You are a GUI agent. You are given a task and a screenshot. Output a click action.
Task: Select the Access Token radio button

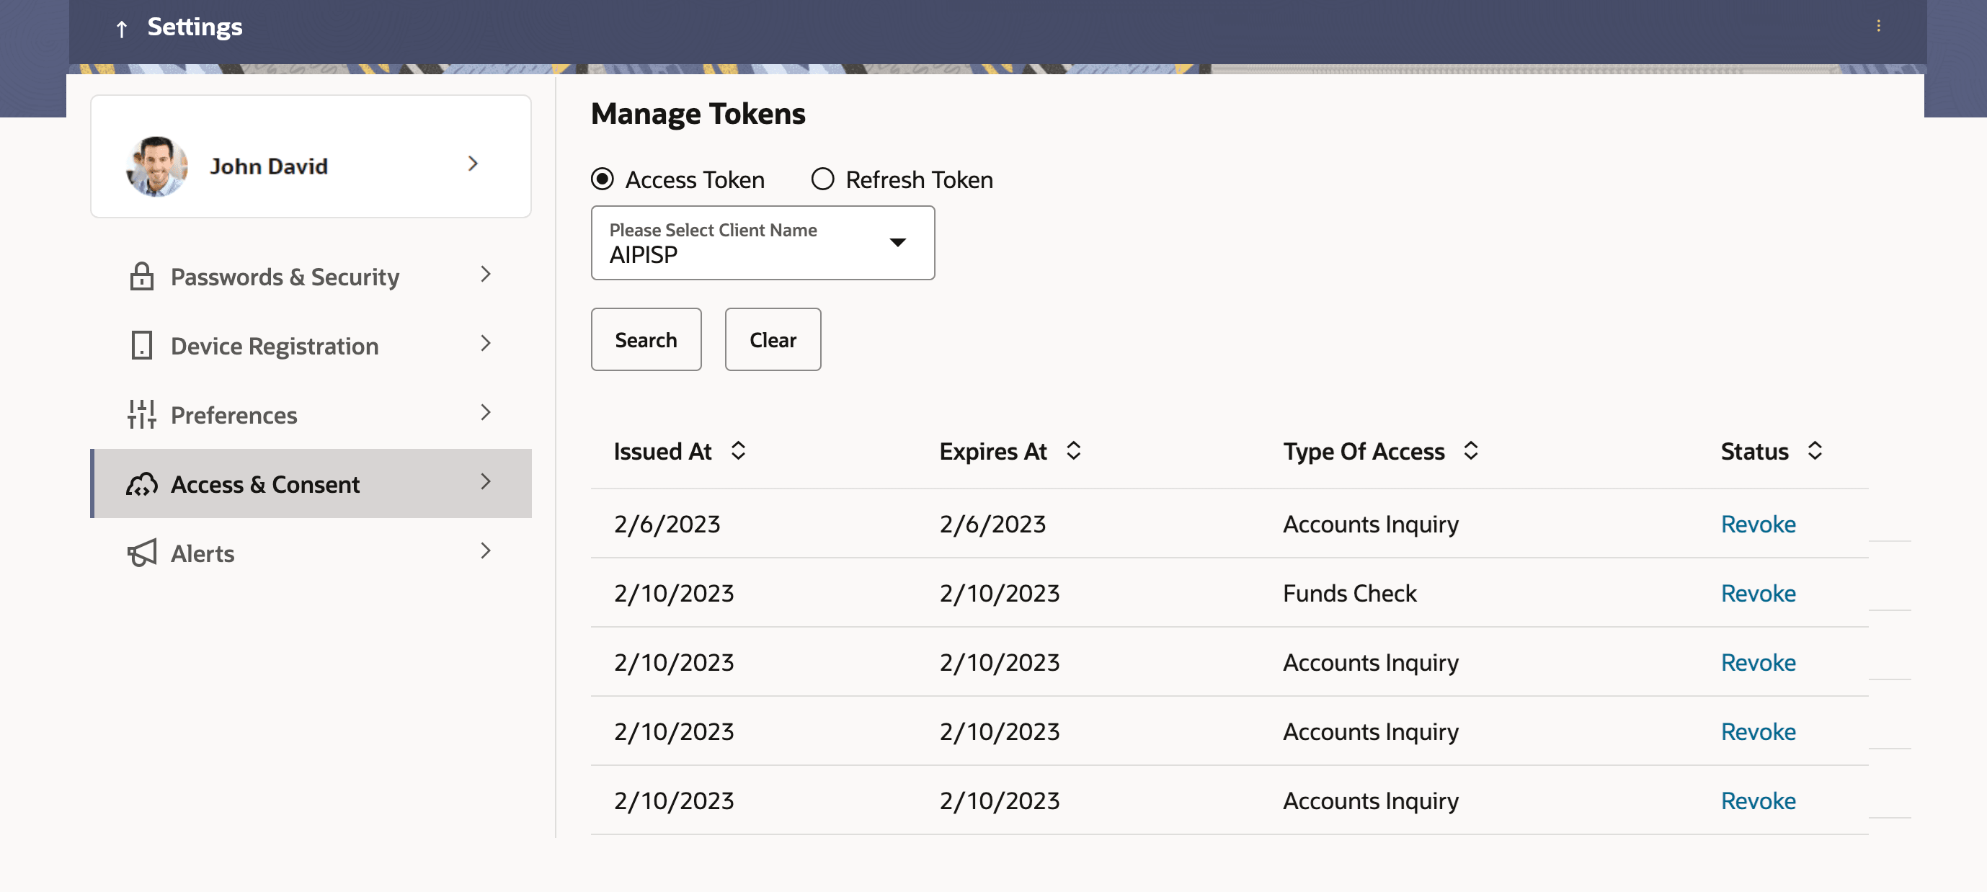(603, 179)
